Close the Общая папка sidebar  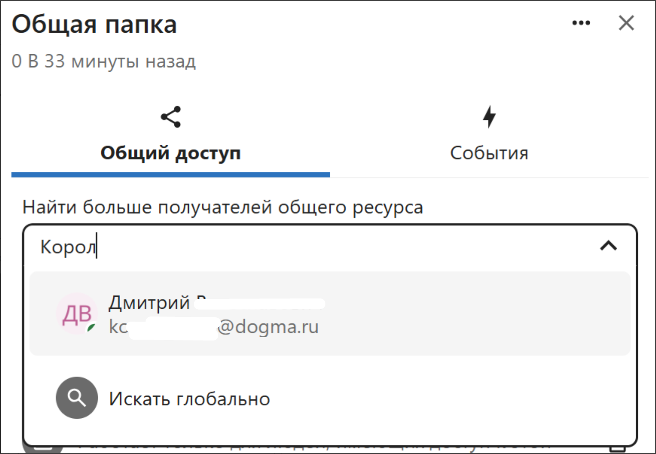pos(626,23)
